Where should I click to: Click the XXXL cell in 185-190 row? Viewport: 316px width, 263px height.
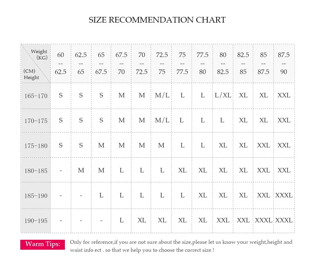pos(284,195)
